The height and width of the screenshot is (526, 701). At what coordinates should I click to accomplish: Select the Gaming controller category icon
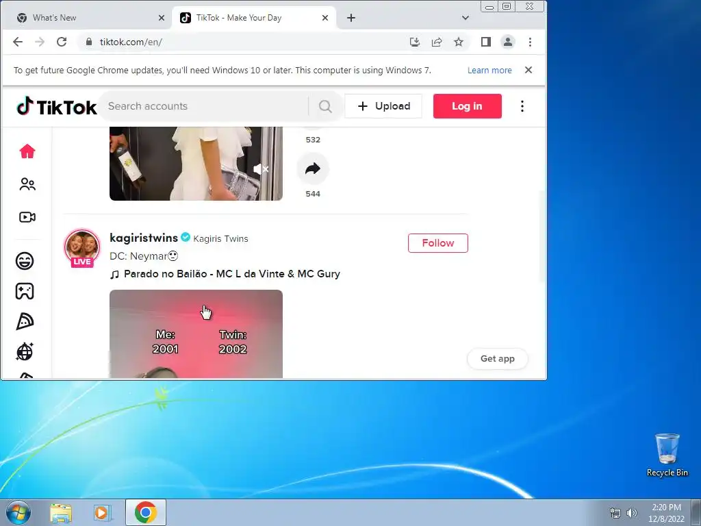(25, 291)
